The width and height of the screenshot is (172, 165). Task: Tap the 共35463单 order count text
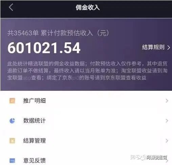coord(23,33)
